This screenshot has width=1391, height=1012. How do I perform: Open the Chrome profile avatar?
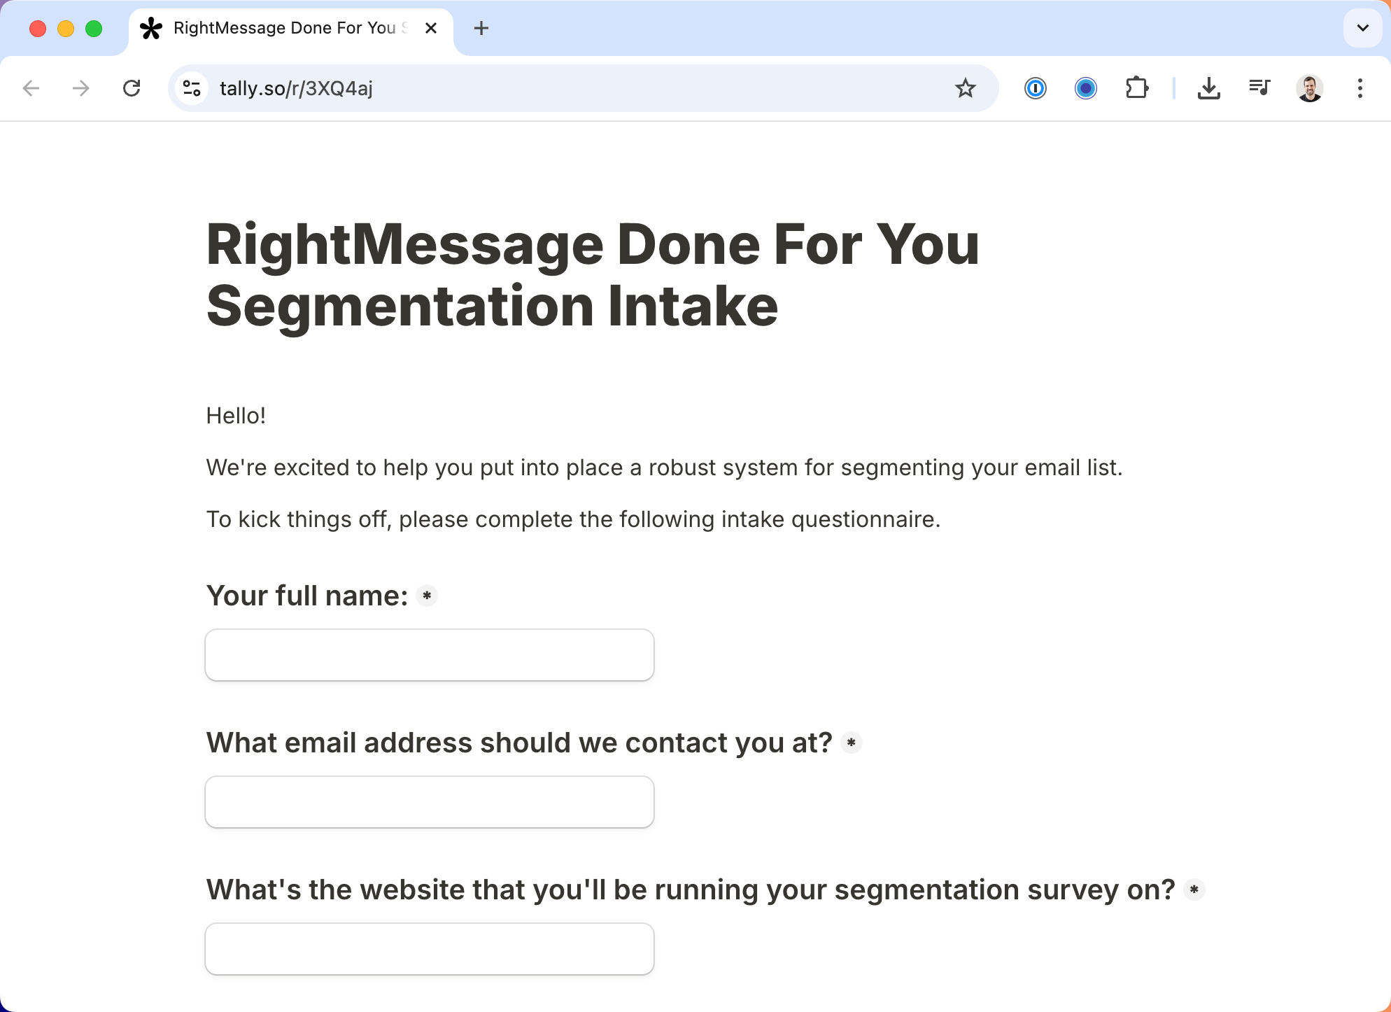click(x=1310, y=88)
